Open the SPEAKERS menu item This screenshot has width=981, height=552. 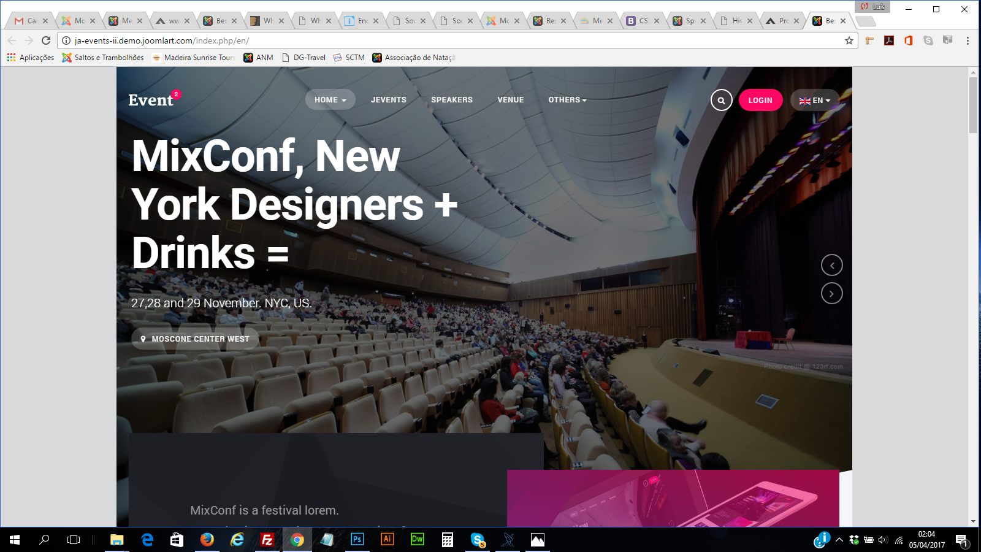(452, 100)
